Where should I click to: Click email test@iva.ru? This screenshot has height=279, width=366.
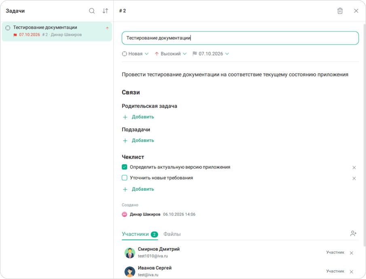point(148,275)
